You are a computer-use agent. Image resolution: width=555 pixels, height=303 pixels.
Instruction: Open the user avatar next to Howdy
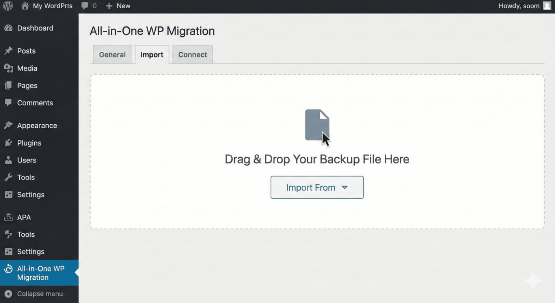[547, 6]
